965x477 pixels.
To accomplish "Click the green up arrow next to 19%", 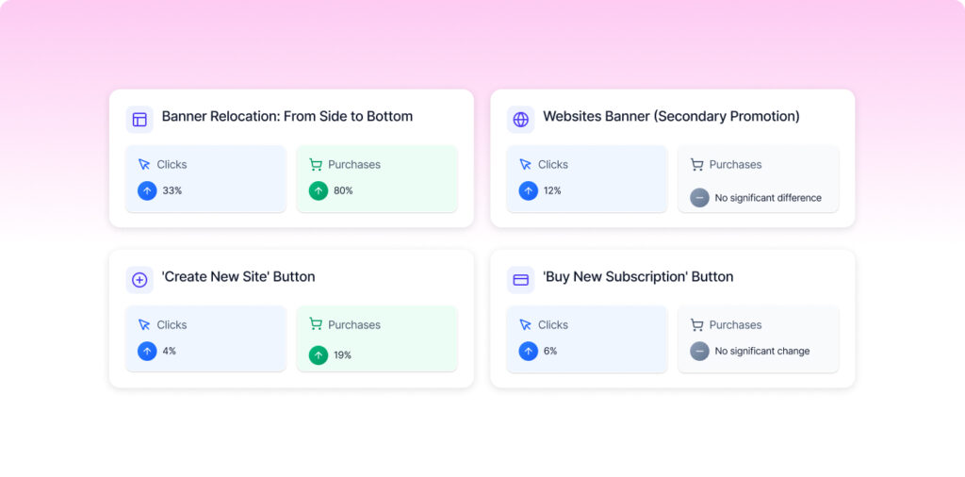I will (319, 355).
